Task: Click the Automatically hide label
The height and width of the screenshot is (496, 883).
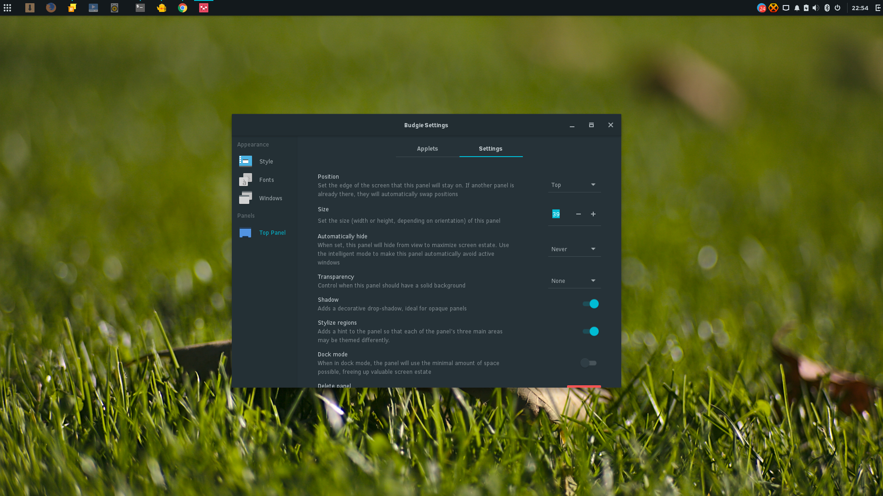Action: (343, 236)
